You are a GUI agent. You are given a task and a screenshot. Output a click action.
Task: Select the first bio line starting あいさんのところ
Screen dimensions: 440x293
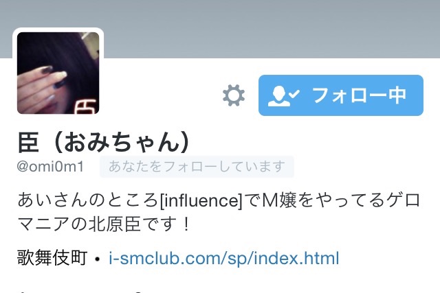pyautogui.click(x=219, y=200)
